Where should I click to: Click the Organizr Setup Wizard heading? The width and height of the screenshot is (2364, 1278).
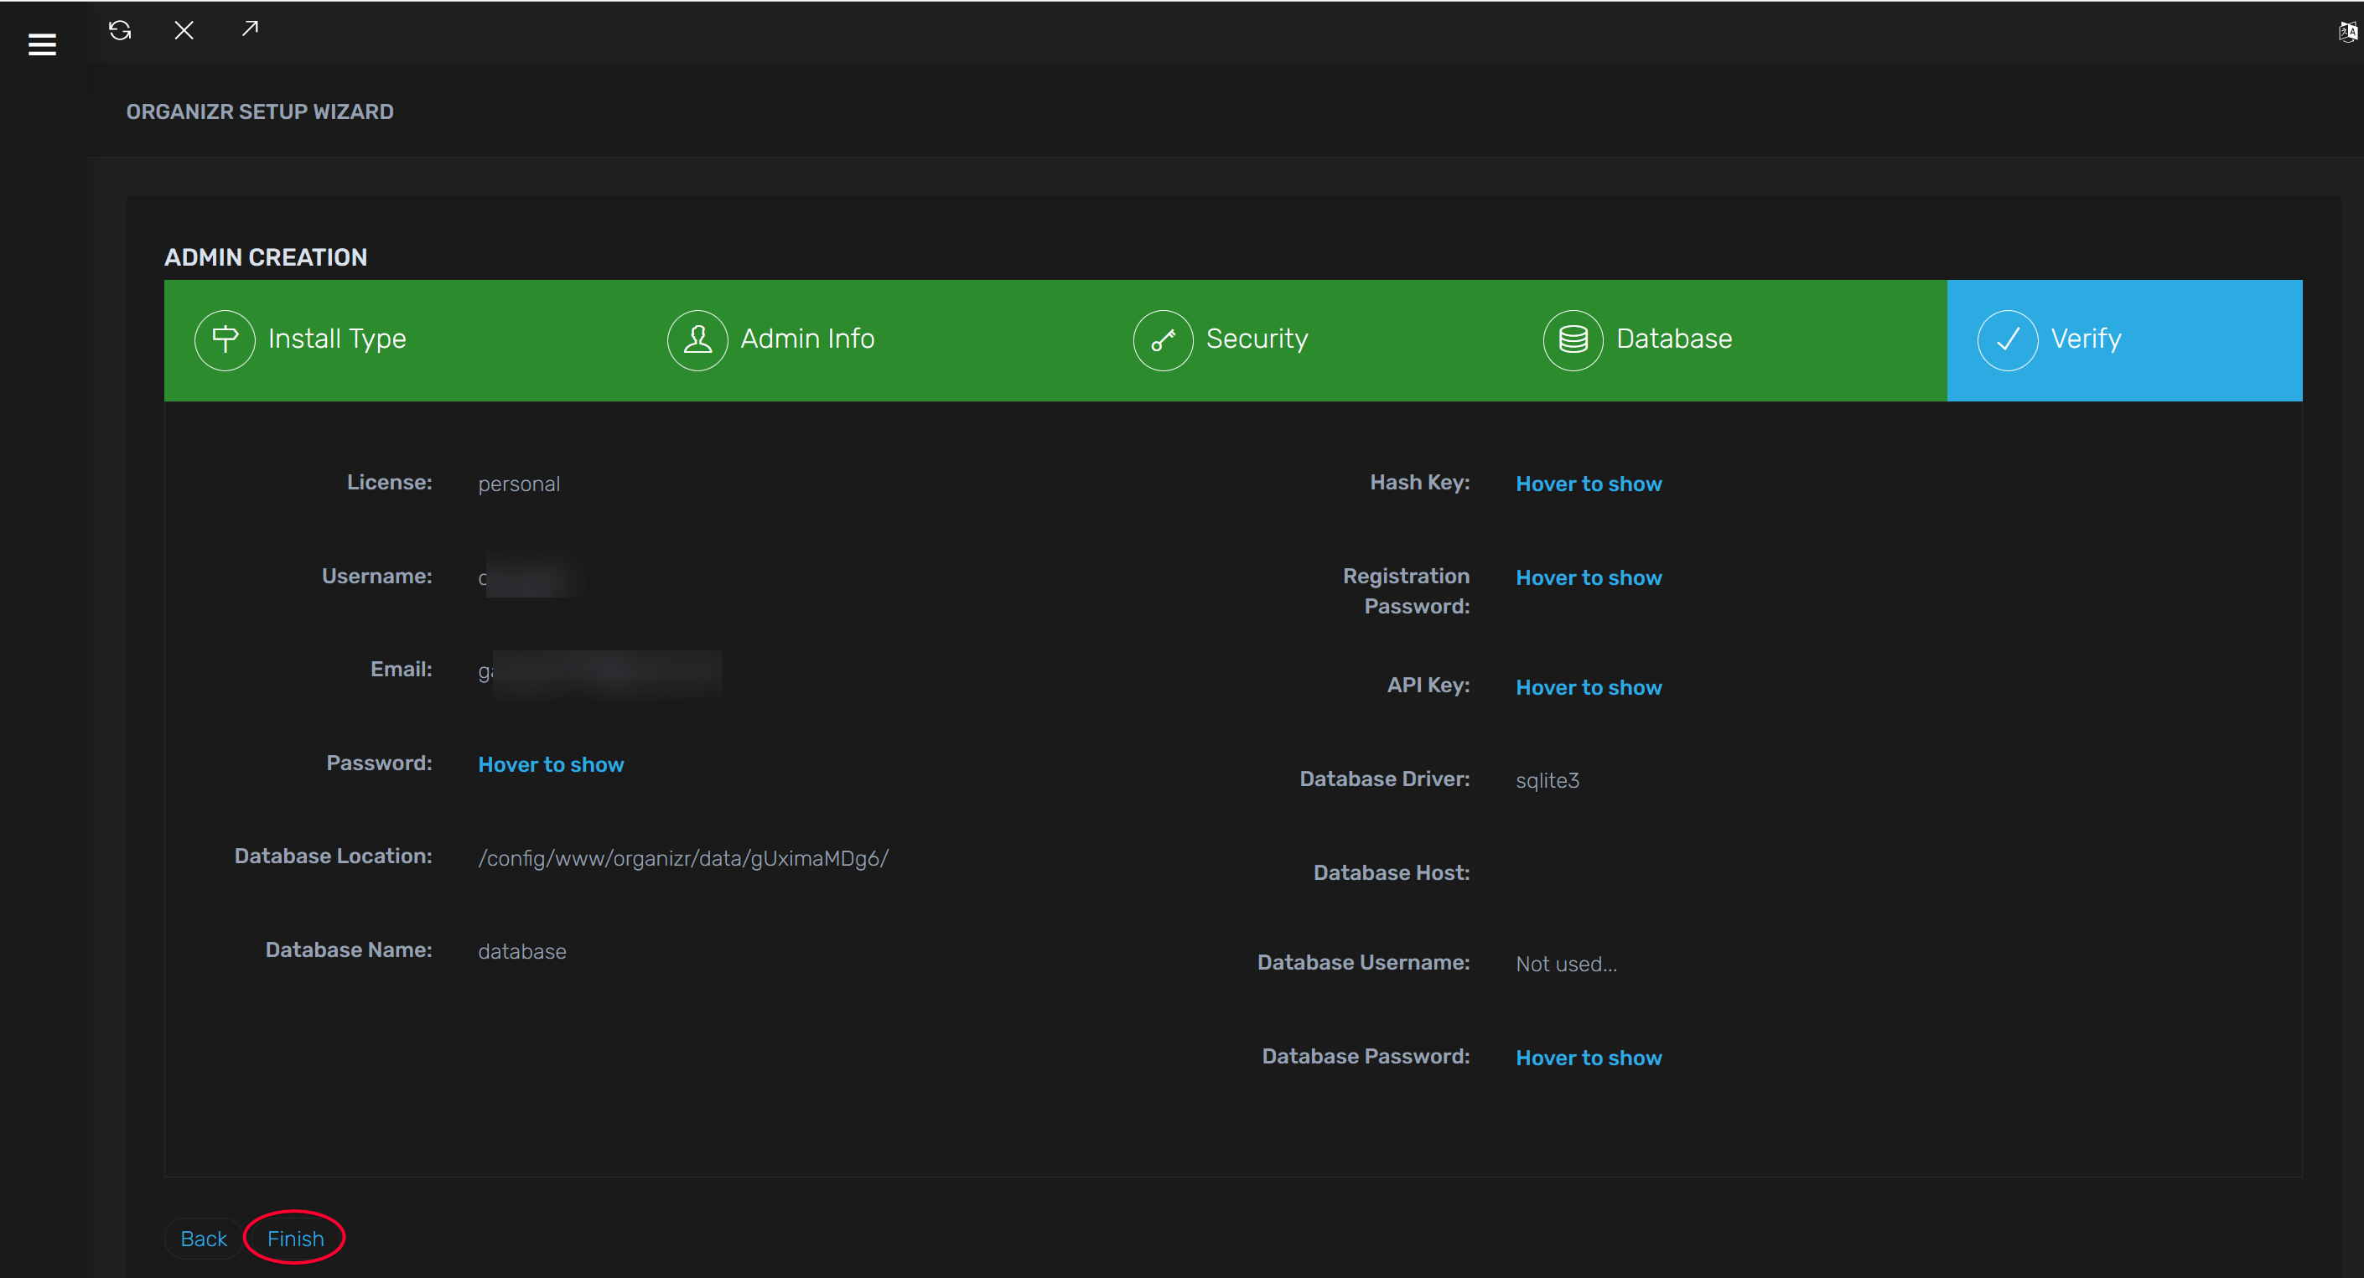[260, 112]
